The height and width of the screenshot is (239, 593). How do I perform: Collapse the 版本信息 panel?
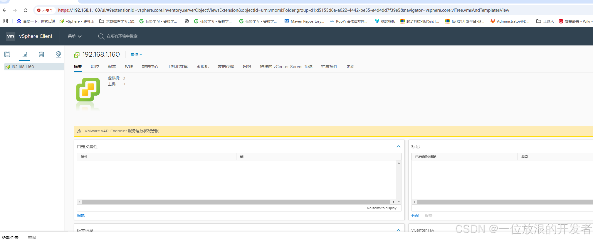[399, 230]
